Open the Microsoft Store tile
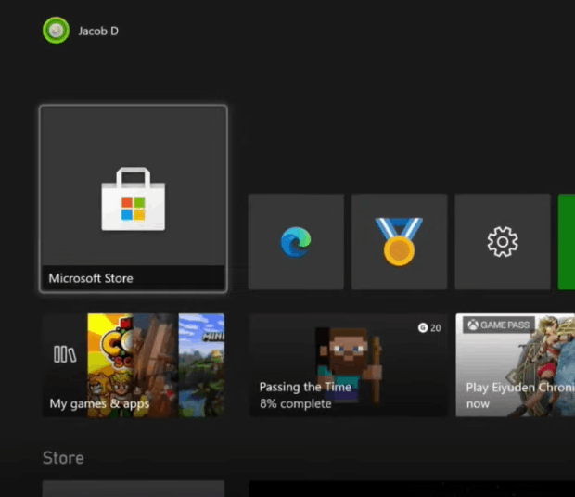 134,198
